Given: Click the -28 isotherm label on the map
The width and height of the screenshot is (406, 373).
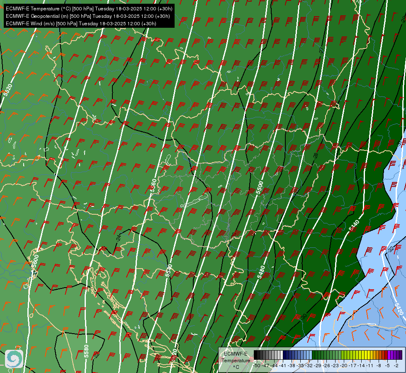Looking at the screenshot, I should tap(315, 155).
